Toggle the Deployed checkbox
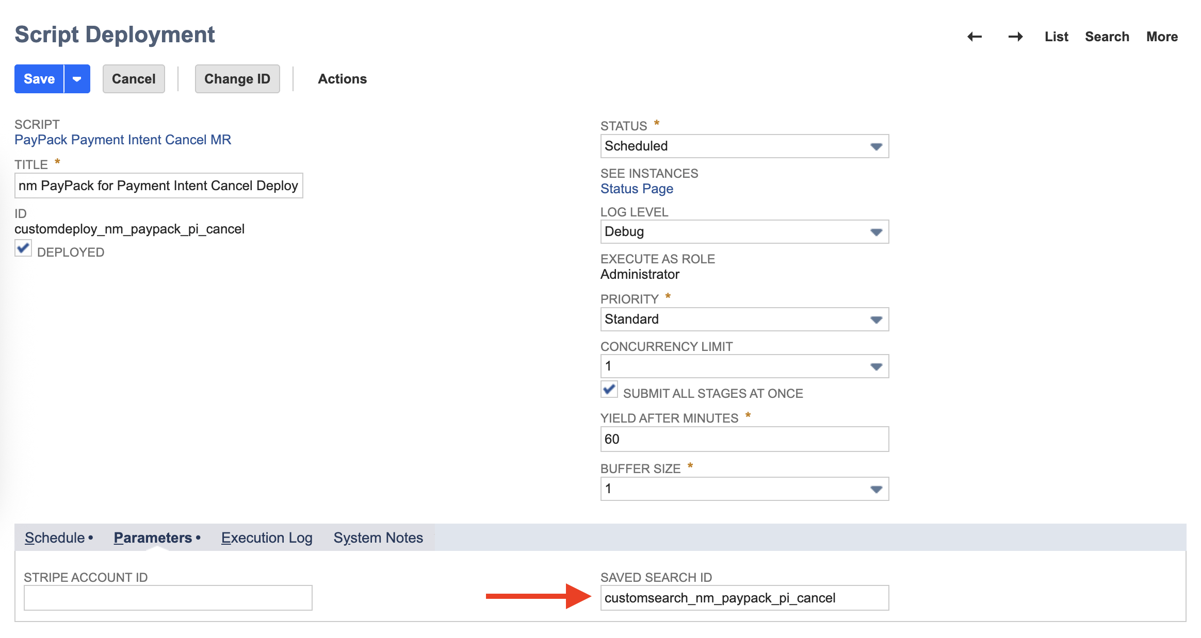1201x638 pixels. click(x=23, y=248)
